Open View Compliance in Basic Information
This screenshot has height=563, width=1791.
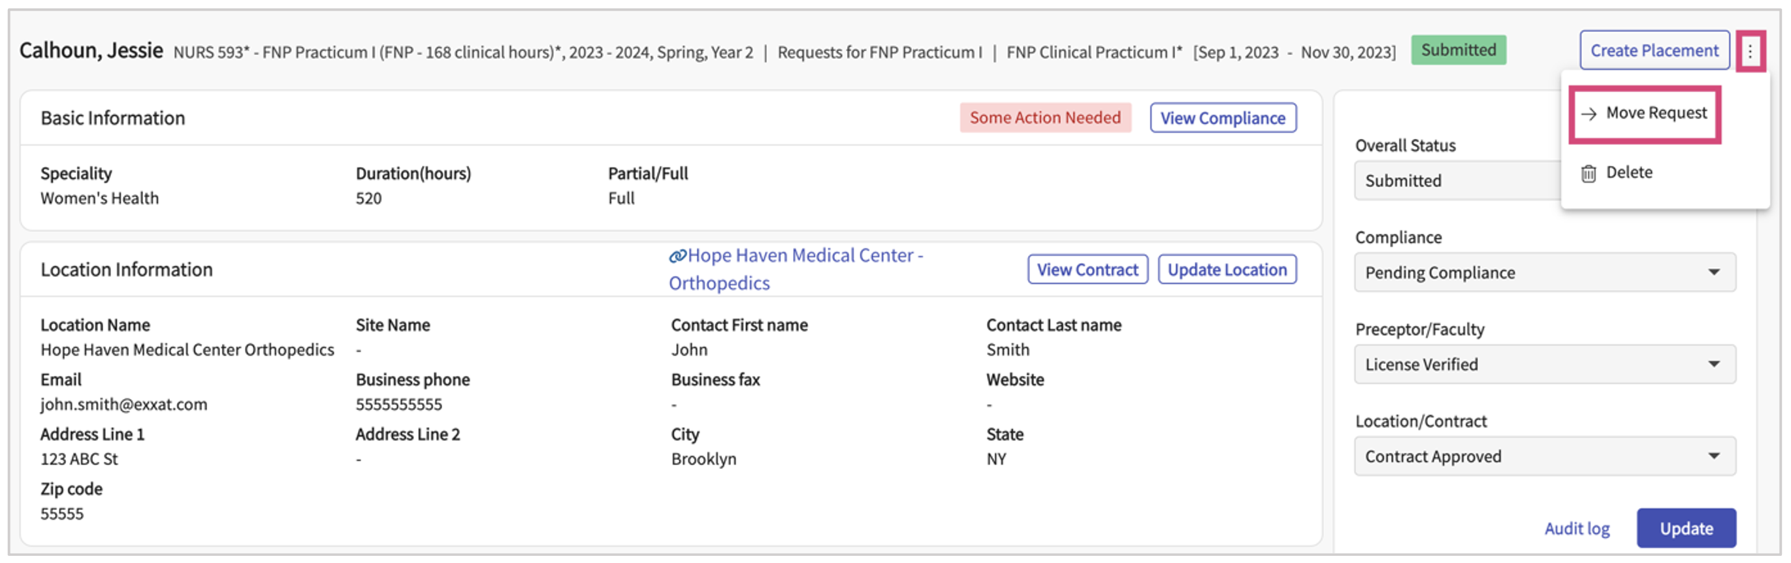[x=1222, y=118]
